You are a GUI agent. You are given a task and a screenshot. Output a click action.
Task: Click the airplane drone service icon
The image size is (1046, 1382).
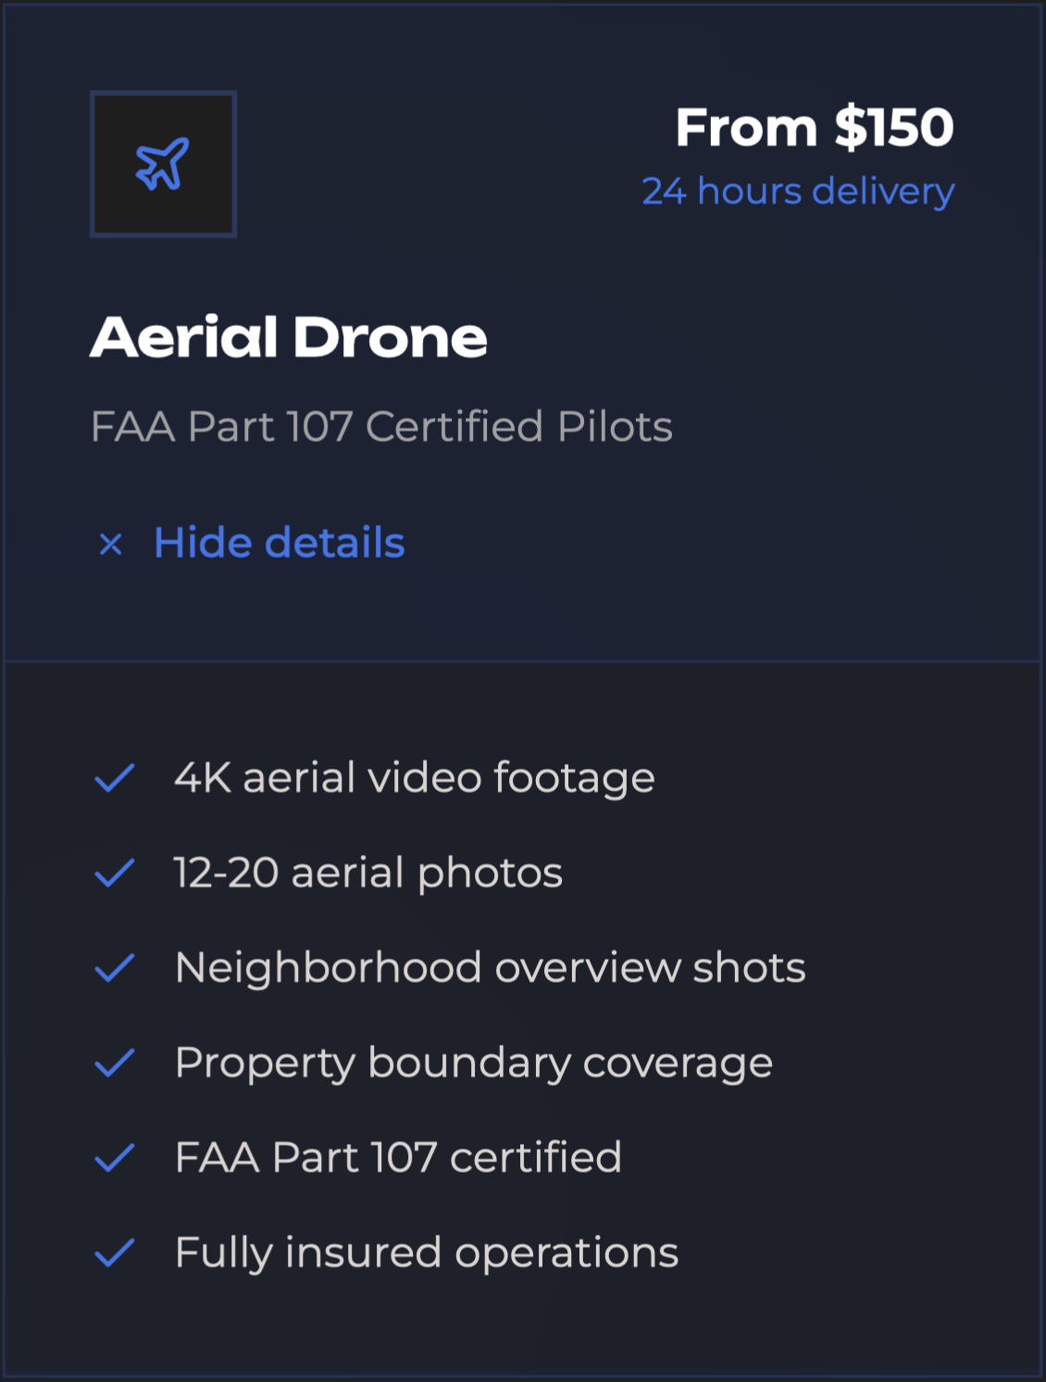163,164
